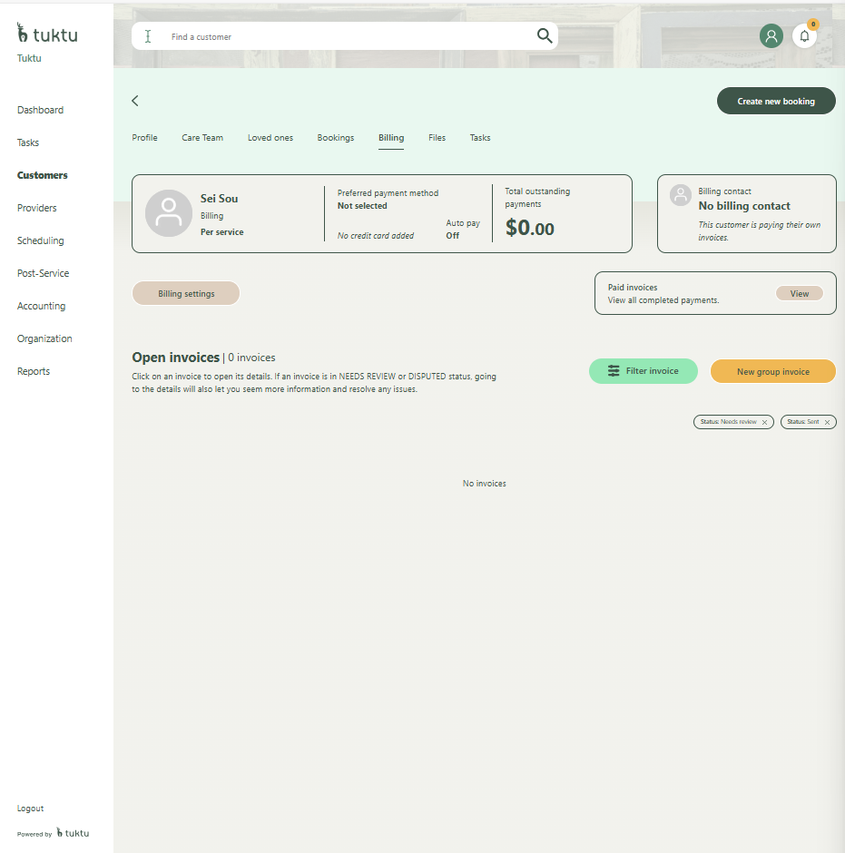This screenshot has height=853, width=845.
Task: Click the Logout link
Action: tap(30, 809)
